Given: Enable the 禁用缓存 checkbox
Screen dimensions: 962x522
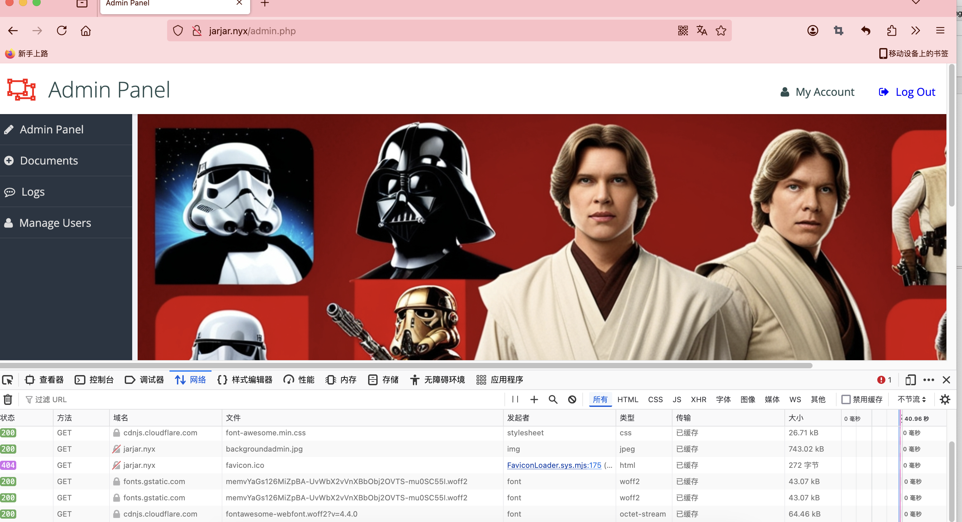Looking at the screenshot, I should point(846,400).
